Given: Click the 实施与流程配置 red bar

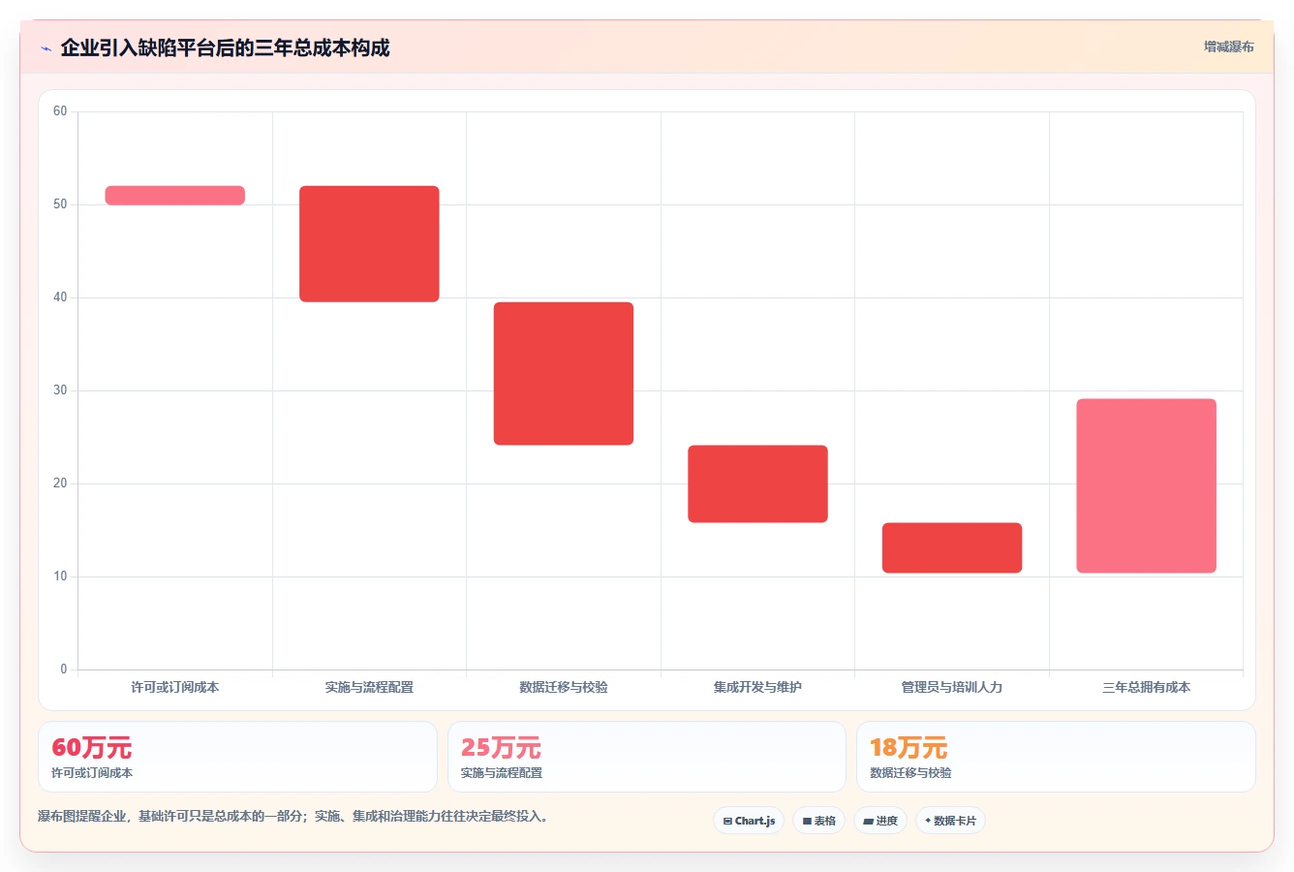Looking at the screenshot, I should [369, 244].
